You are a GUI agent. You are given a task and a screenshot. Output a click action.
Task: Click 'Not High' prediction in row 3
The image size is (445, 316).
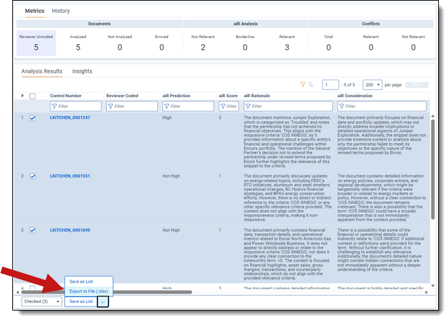[171, 230]
